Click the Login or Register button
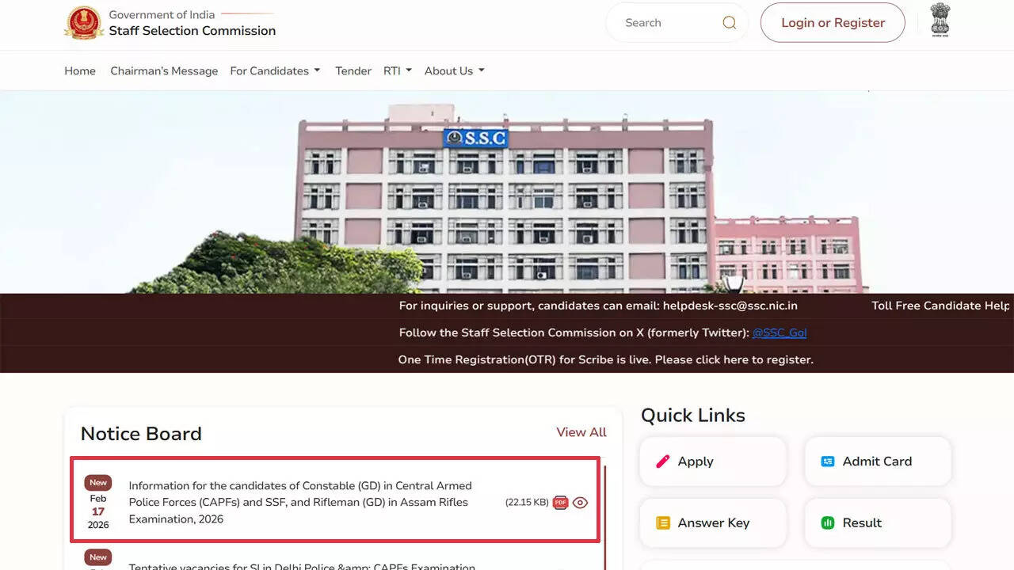 pos(833,22)
